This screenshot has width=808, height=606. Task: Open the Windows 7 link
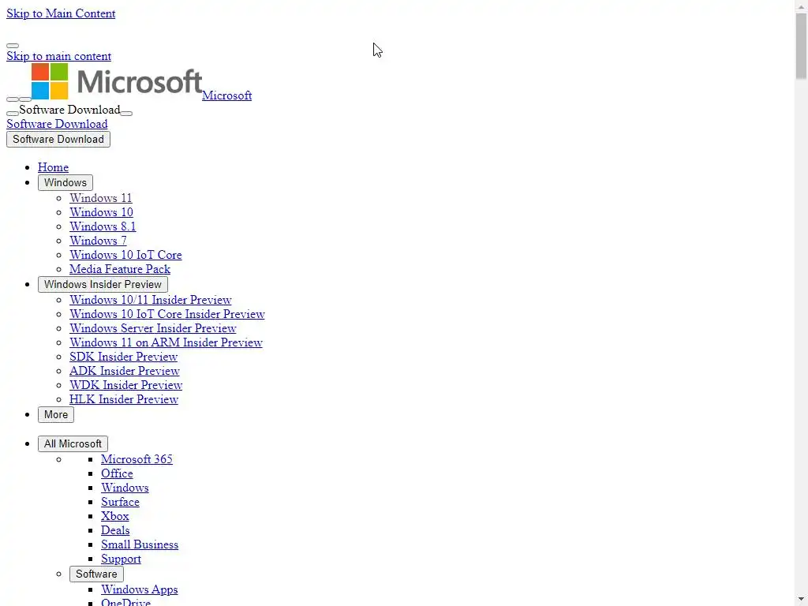(x=99, y=240)
